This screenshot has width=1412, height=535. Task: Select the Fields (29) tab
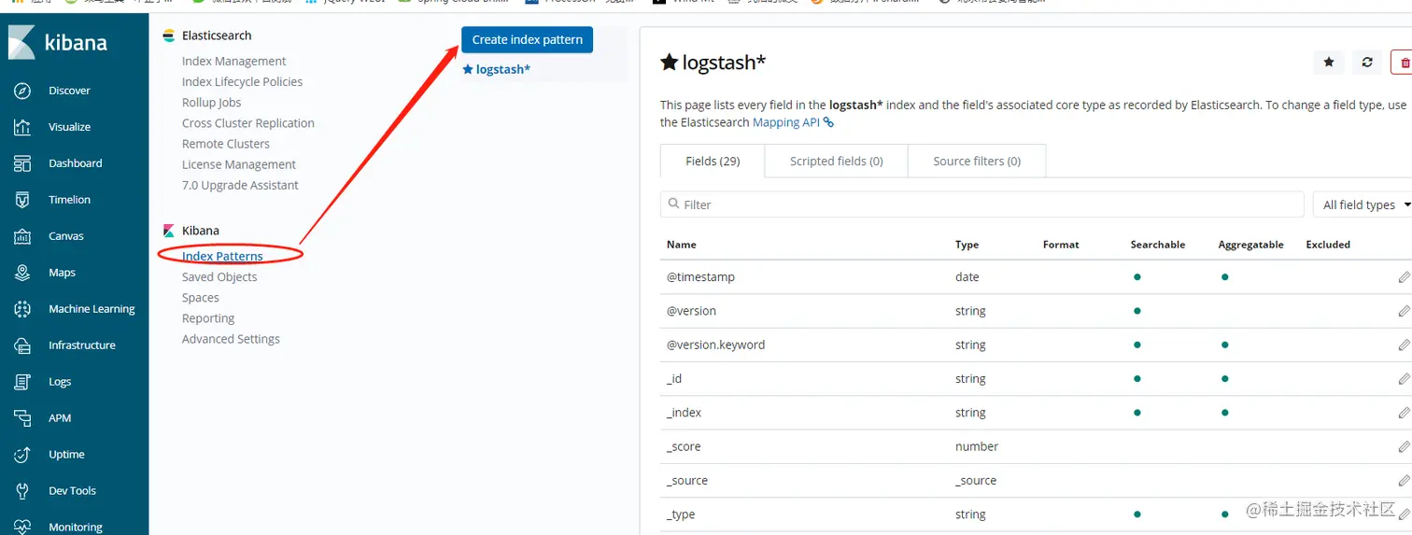click(x=713, y=161)
